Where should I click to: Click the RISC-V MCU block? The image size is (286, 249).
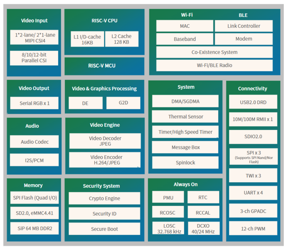[x=104, y=66]
